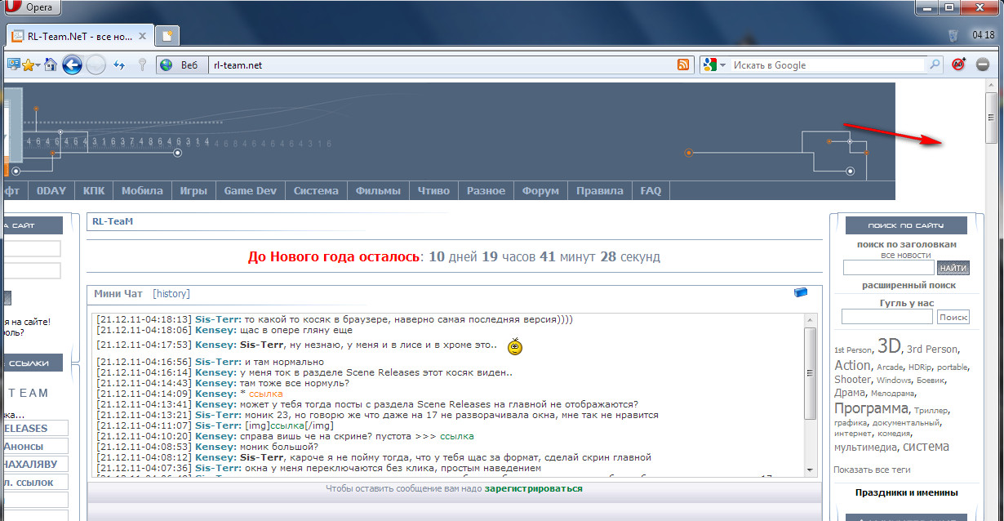Click the Показать все теги link
This screenshot has width=1004, height=521.
click(x=872, y=470)
